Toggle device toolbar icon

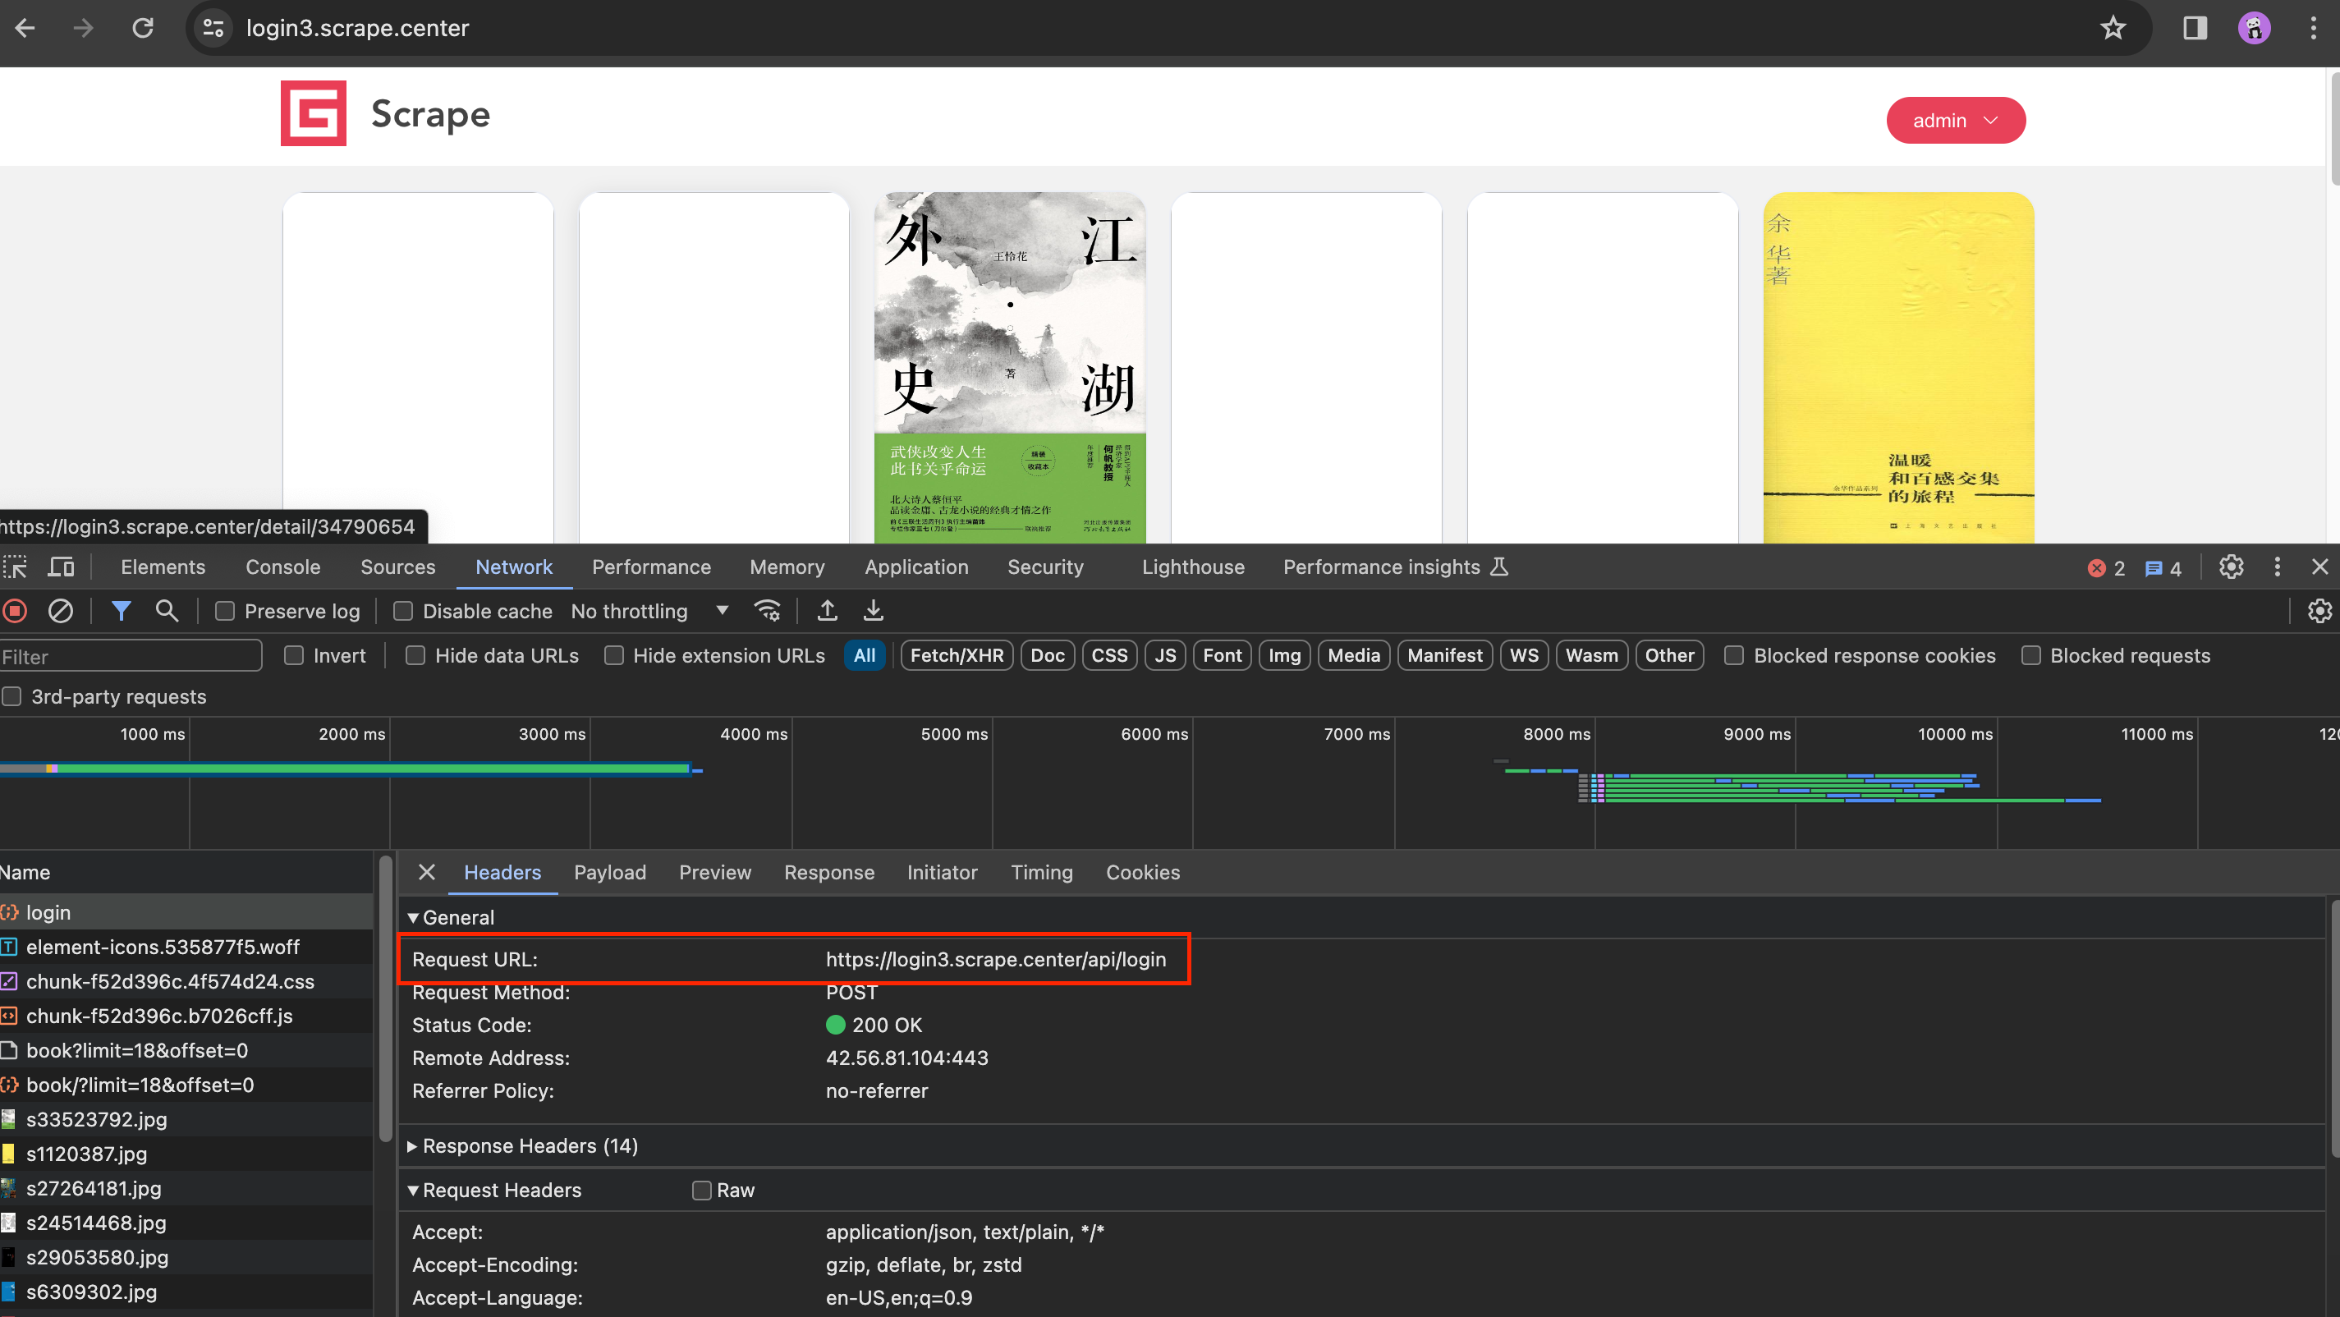[61, 567]
